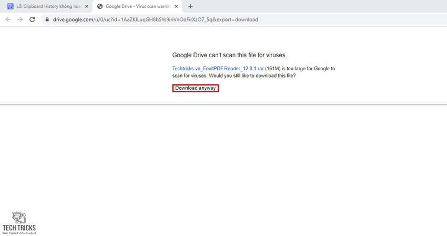Open a new browser tab
Viewport: 447px width, 236px height.
190,6
